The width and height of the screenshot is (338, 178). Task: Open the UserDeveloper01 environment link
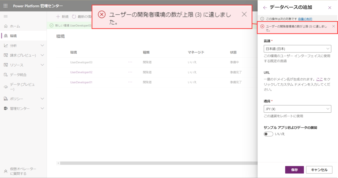pos(81,82)
